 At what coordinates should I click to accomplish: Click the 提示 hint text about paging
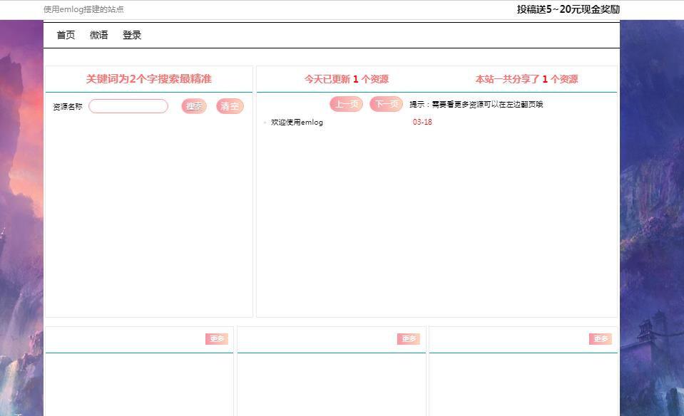[x=476, y=105]
